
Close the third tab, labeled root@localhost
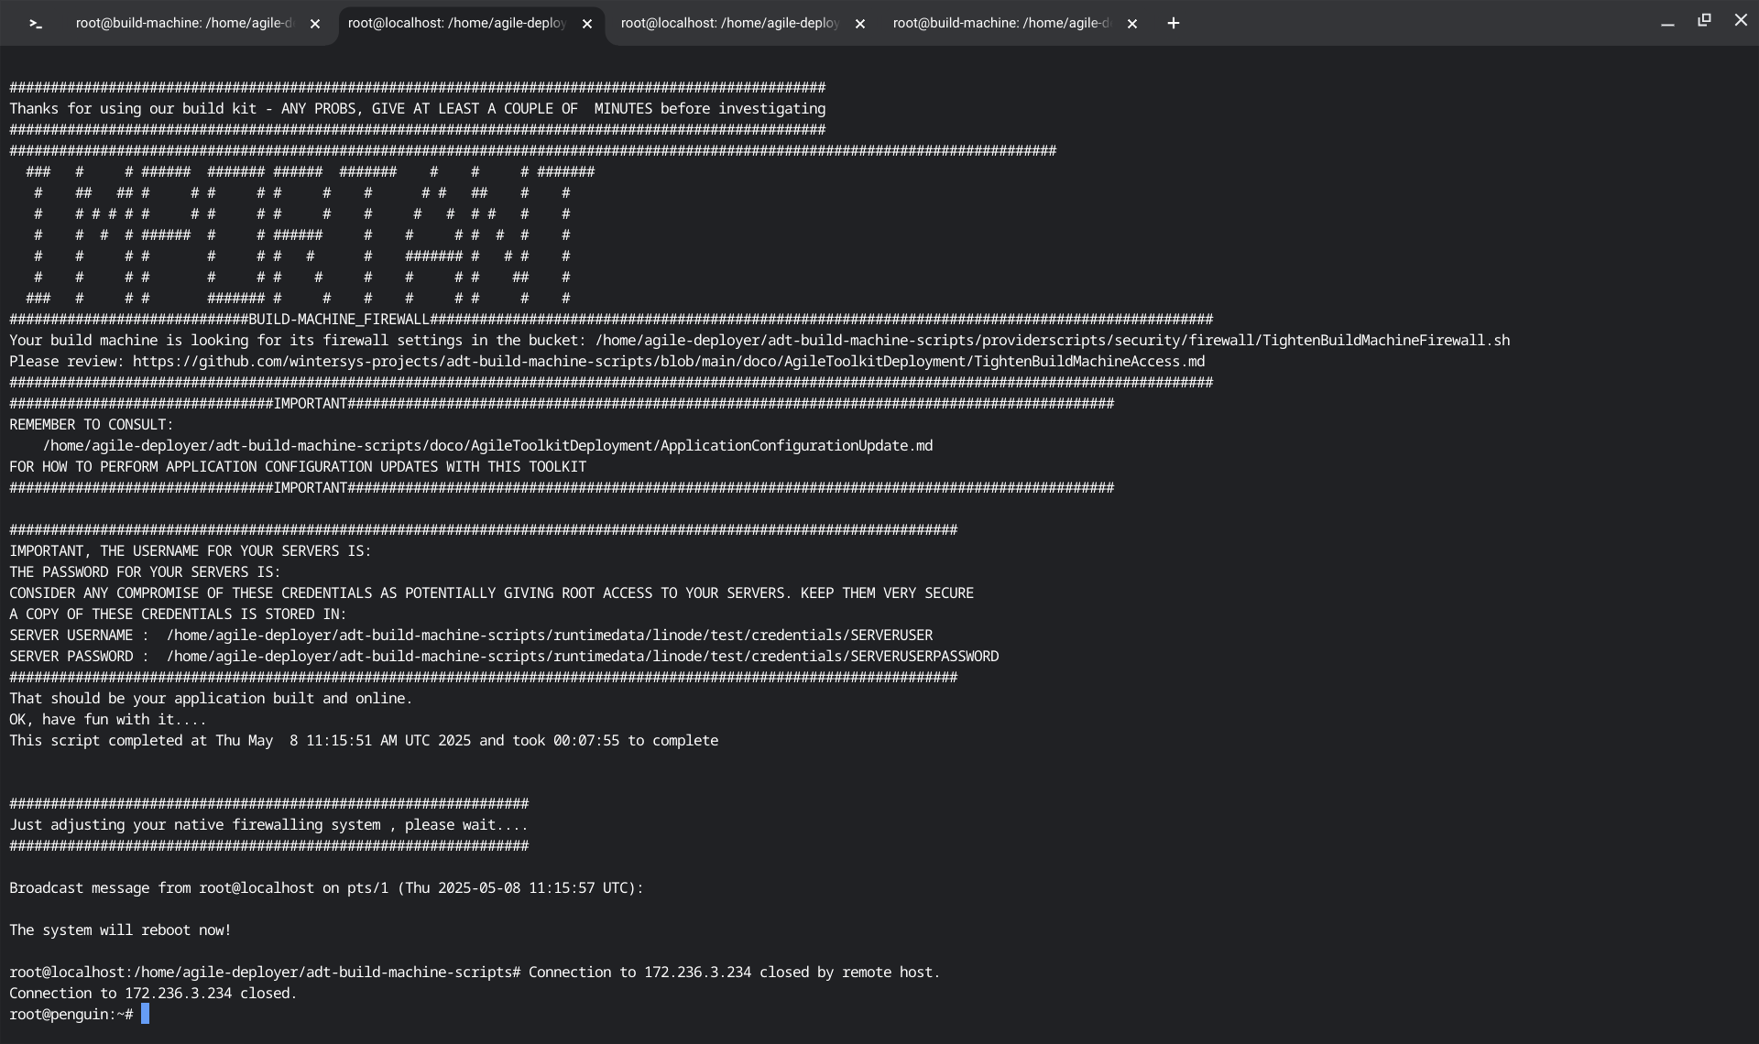pos(859,24)
